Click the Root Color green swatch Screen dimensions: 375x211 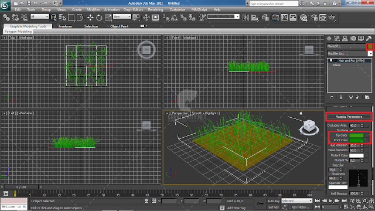point(356,140)
